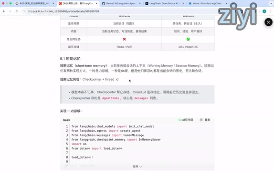Click the address bar URL field
Screen dimensions: 274x172
click(121, 11)
